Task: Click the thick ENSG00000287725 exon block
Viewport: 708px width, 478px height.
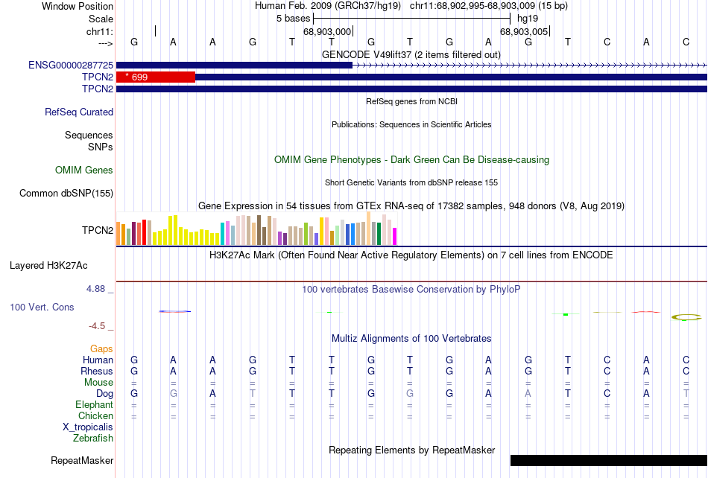Action: [234, 66]
